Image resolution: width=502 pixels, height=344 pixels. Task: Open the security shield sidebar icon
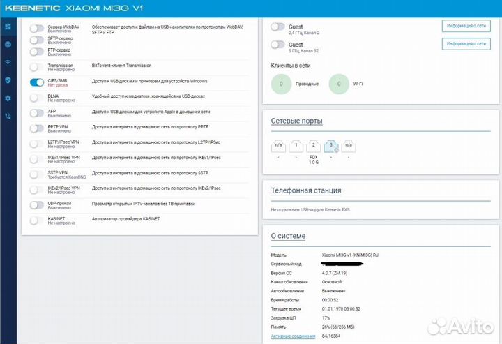[8, 80]
